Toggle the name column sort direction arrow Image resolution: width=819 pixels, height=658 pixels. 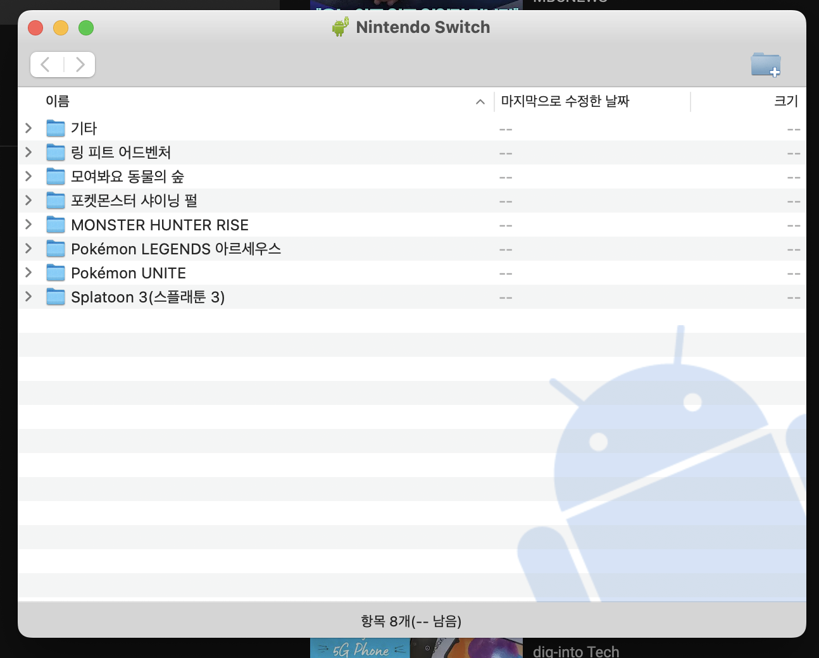tap(480, 102)
